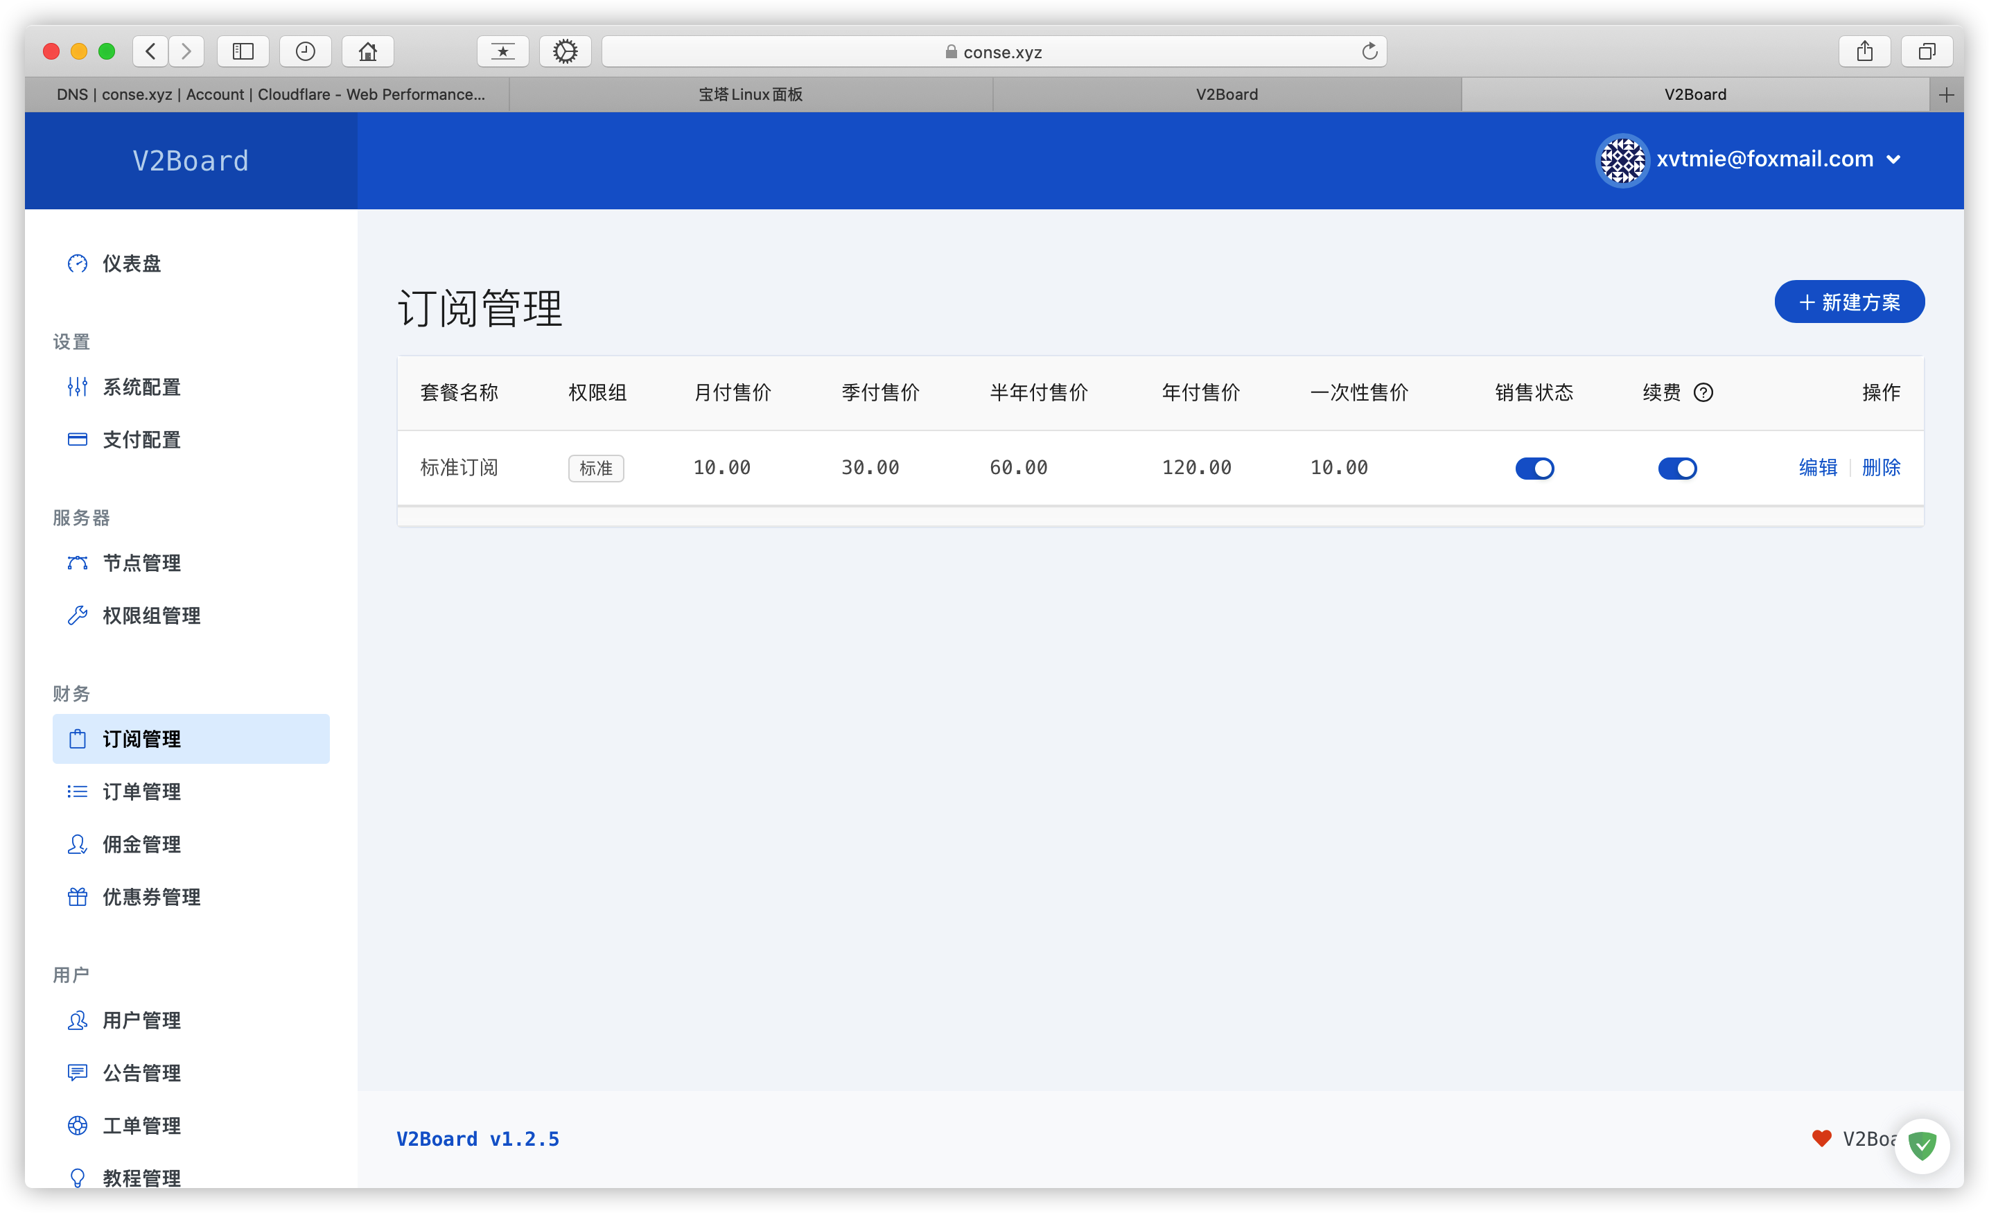Click the 支付配置 credit card icon
Viewport: 1989px width, 1213px height.
pos(78,439)
